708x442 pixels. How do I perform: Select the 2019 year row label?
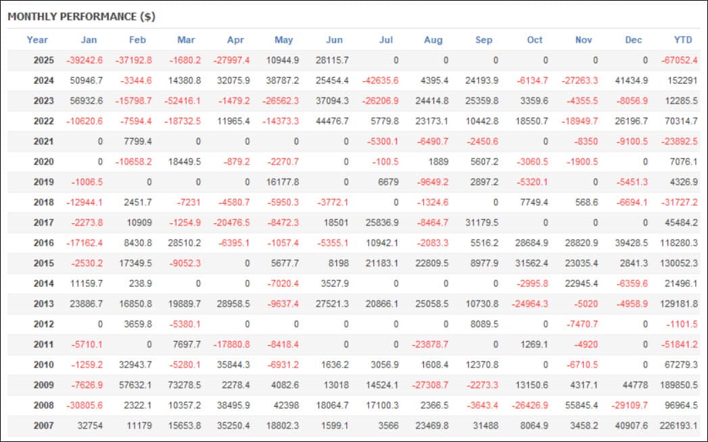click(44, 182)
